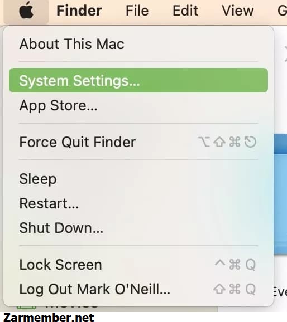Open the View menu
Screen dimensions: 287x322
click(238, 11)
